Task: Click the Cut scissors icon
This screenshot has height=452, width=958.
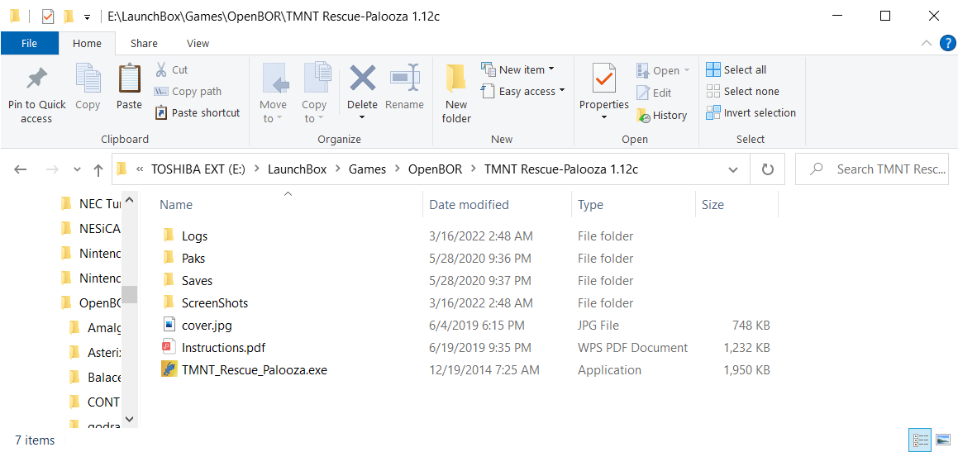Action: point(161,69)
